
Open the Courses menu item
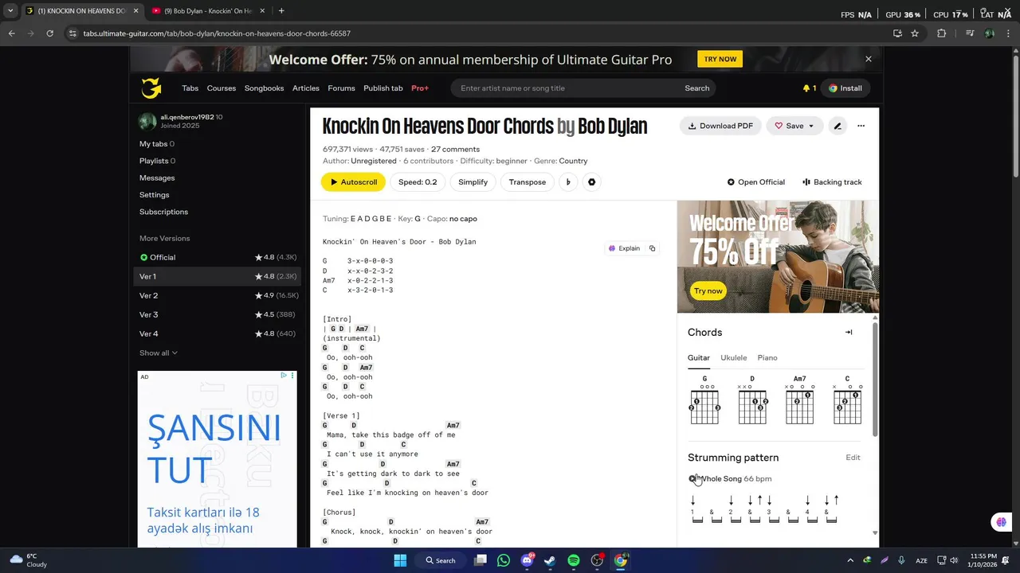[x=222, y=88]
